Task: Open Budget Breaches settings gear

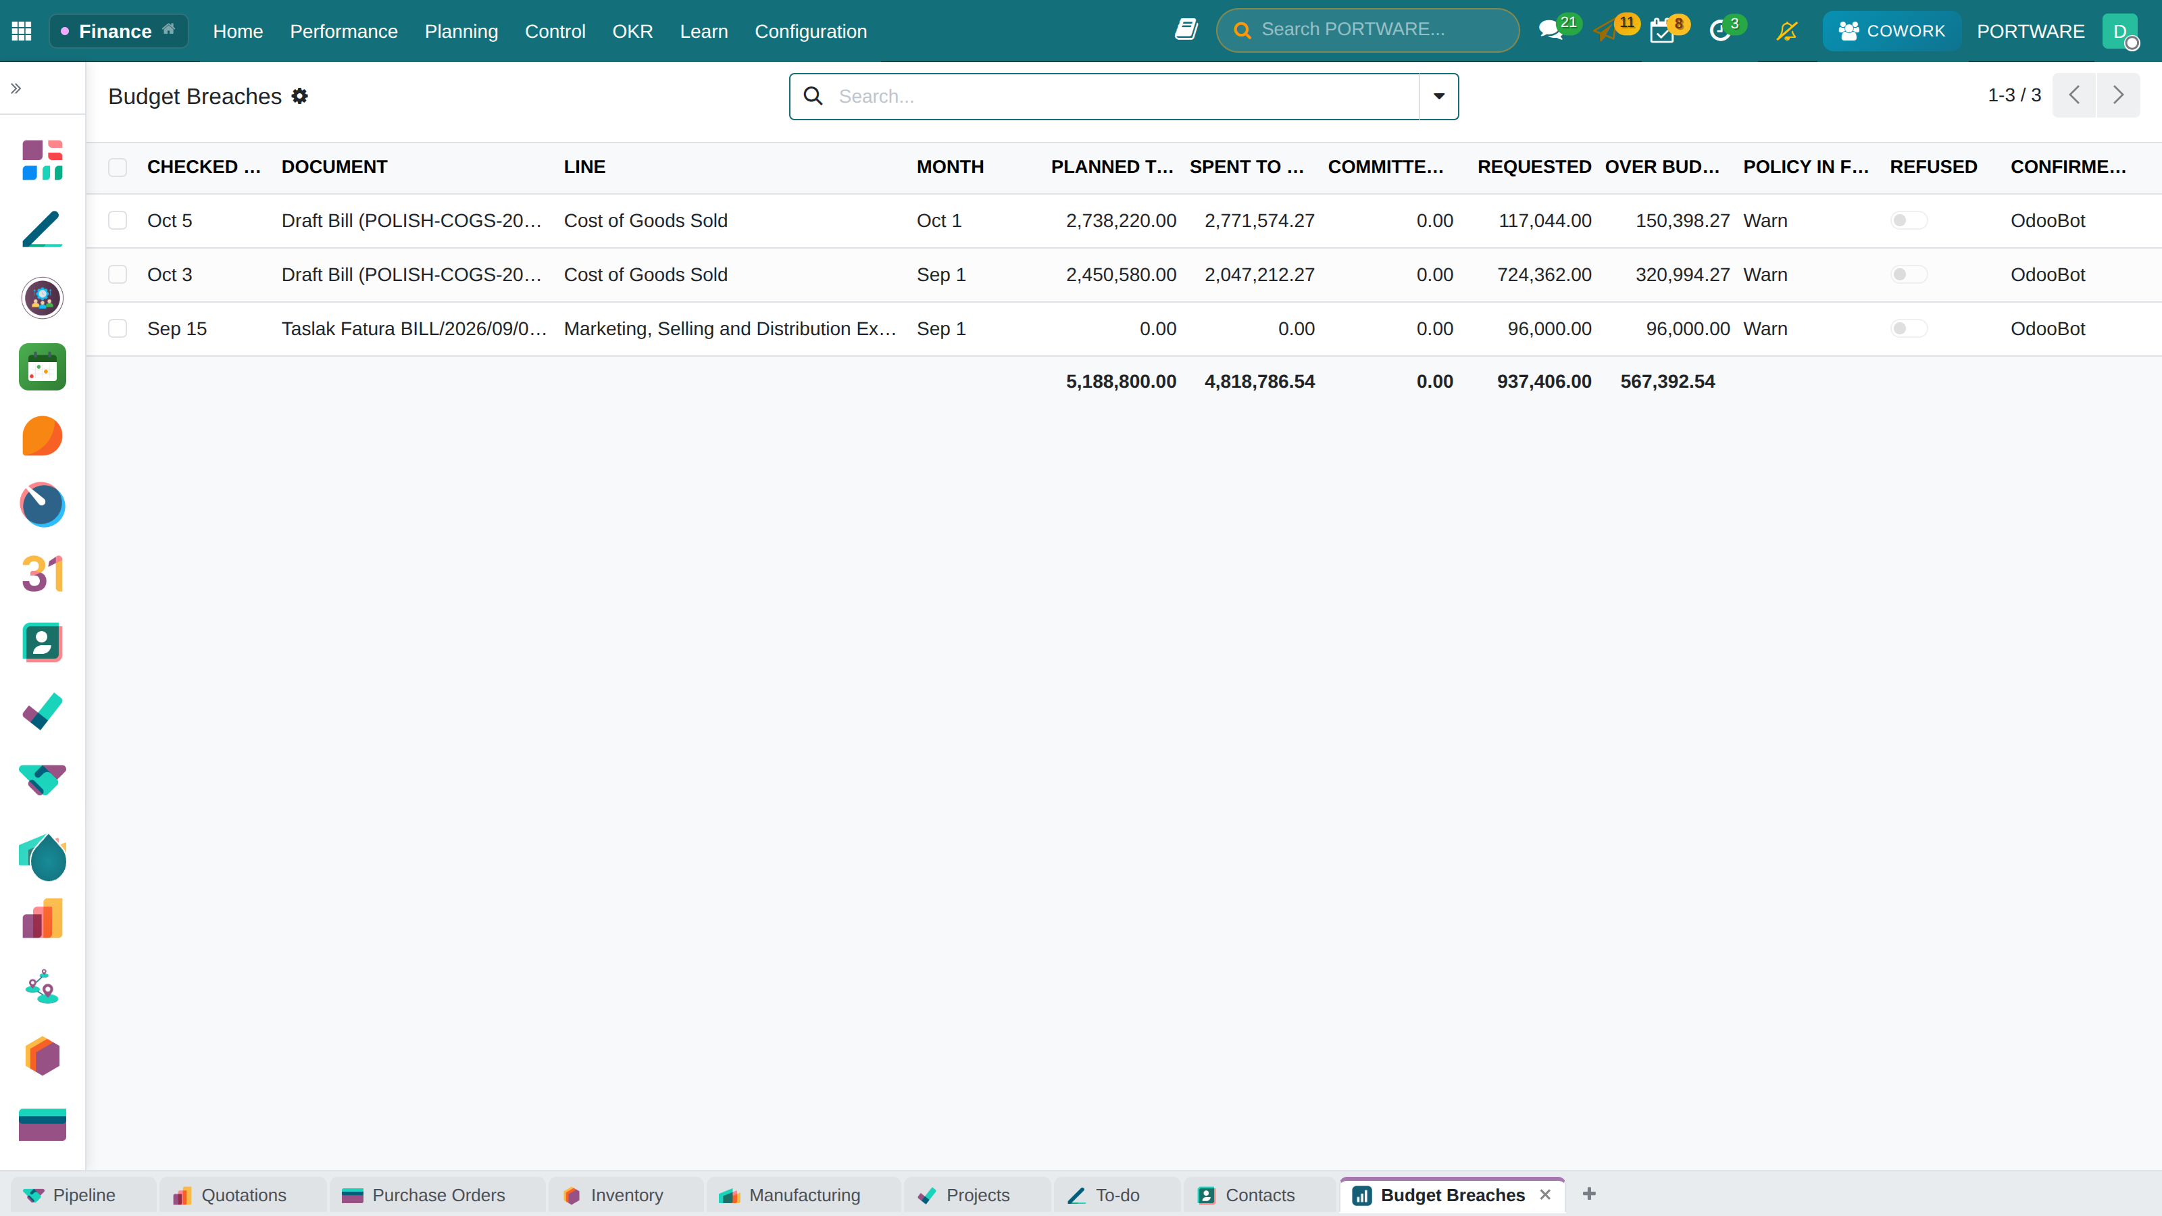Action: tap(299, 96)
